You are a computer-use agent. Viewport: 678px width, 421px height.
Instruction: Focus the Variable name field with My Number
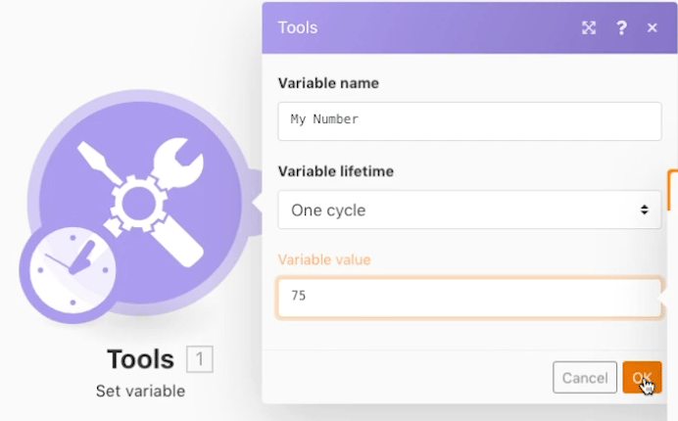point(469,119)
